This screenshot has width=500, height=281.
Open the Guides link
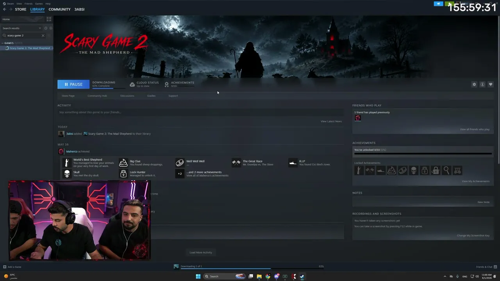(151, 96)
